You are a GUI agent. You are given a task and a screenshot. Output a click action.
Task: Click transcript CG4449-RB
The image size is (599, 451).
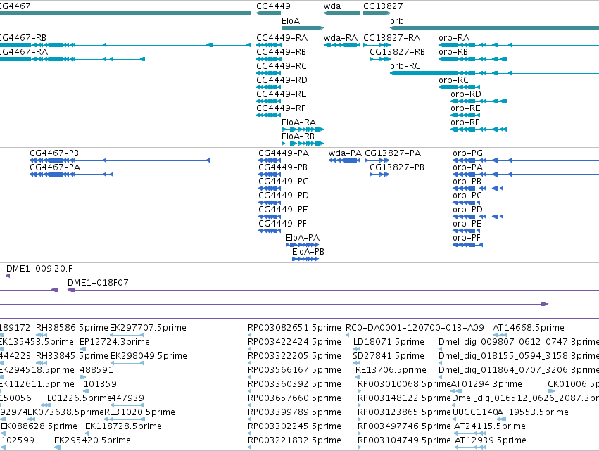tap(269, 59)
